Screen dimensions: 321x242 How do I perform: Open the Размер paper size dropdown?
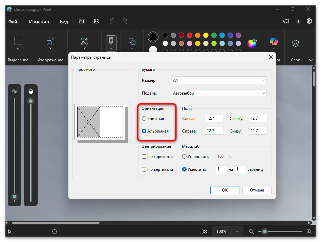[x=219, y=80]
